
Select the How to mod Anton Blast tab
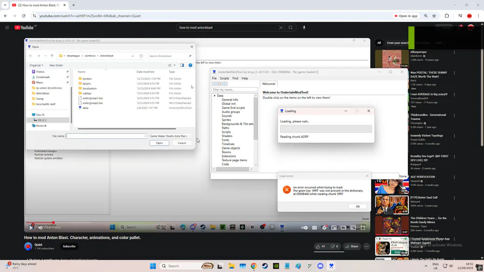[x=39, y=5]
